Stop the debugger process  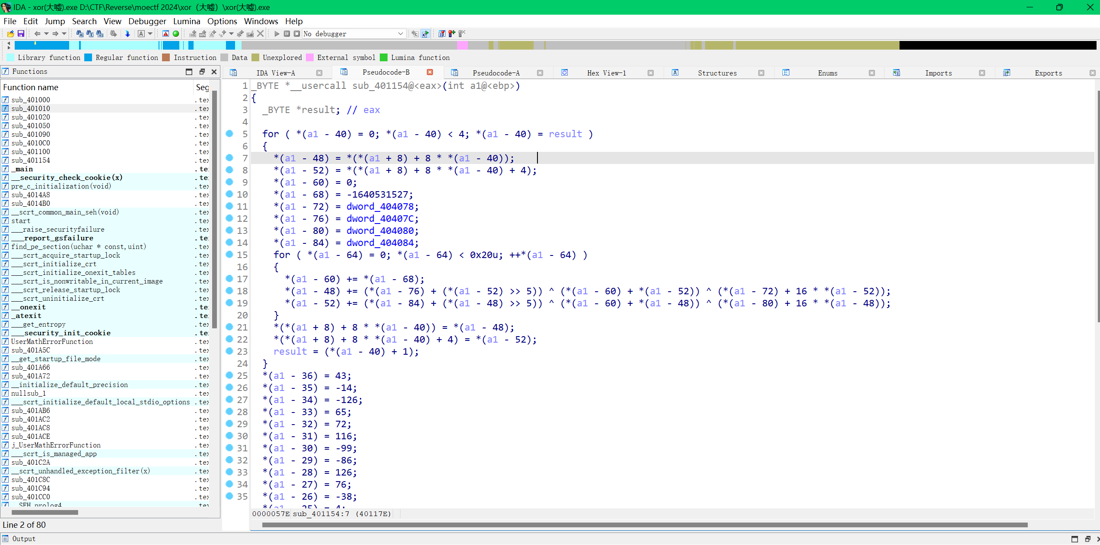[x=297, y=34]
